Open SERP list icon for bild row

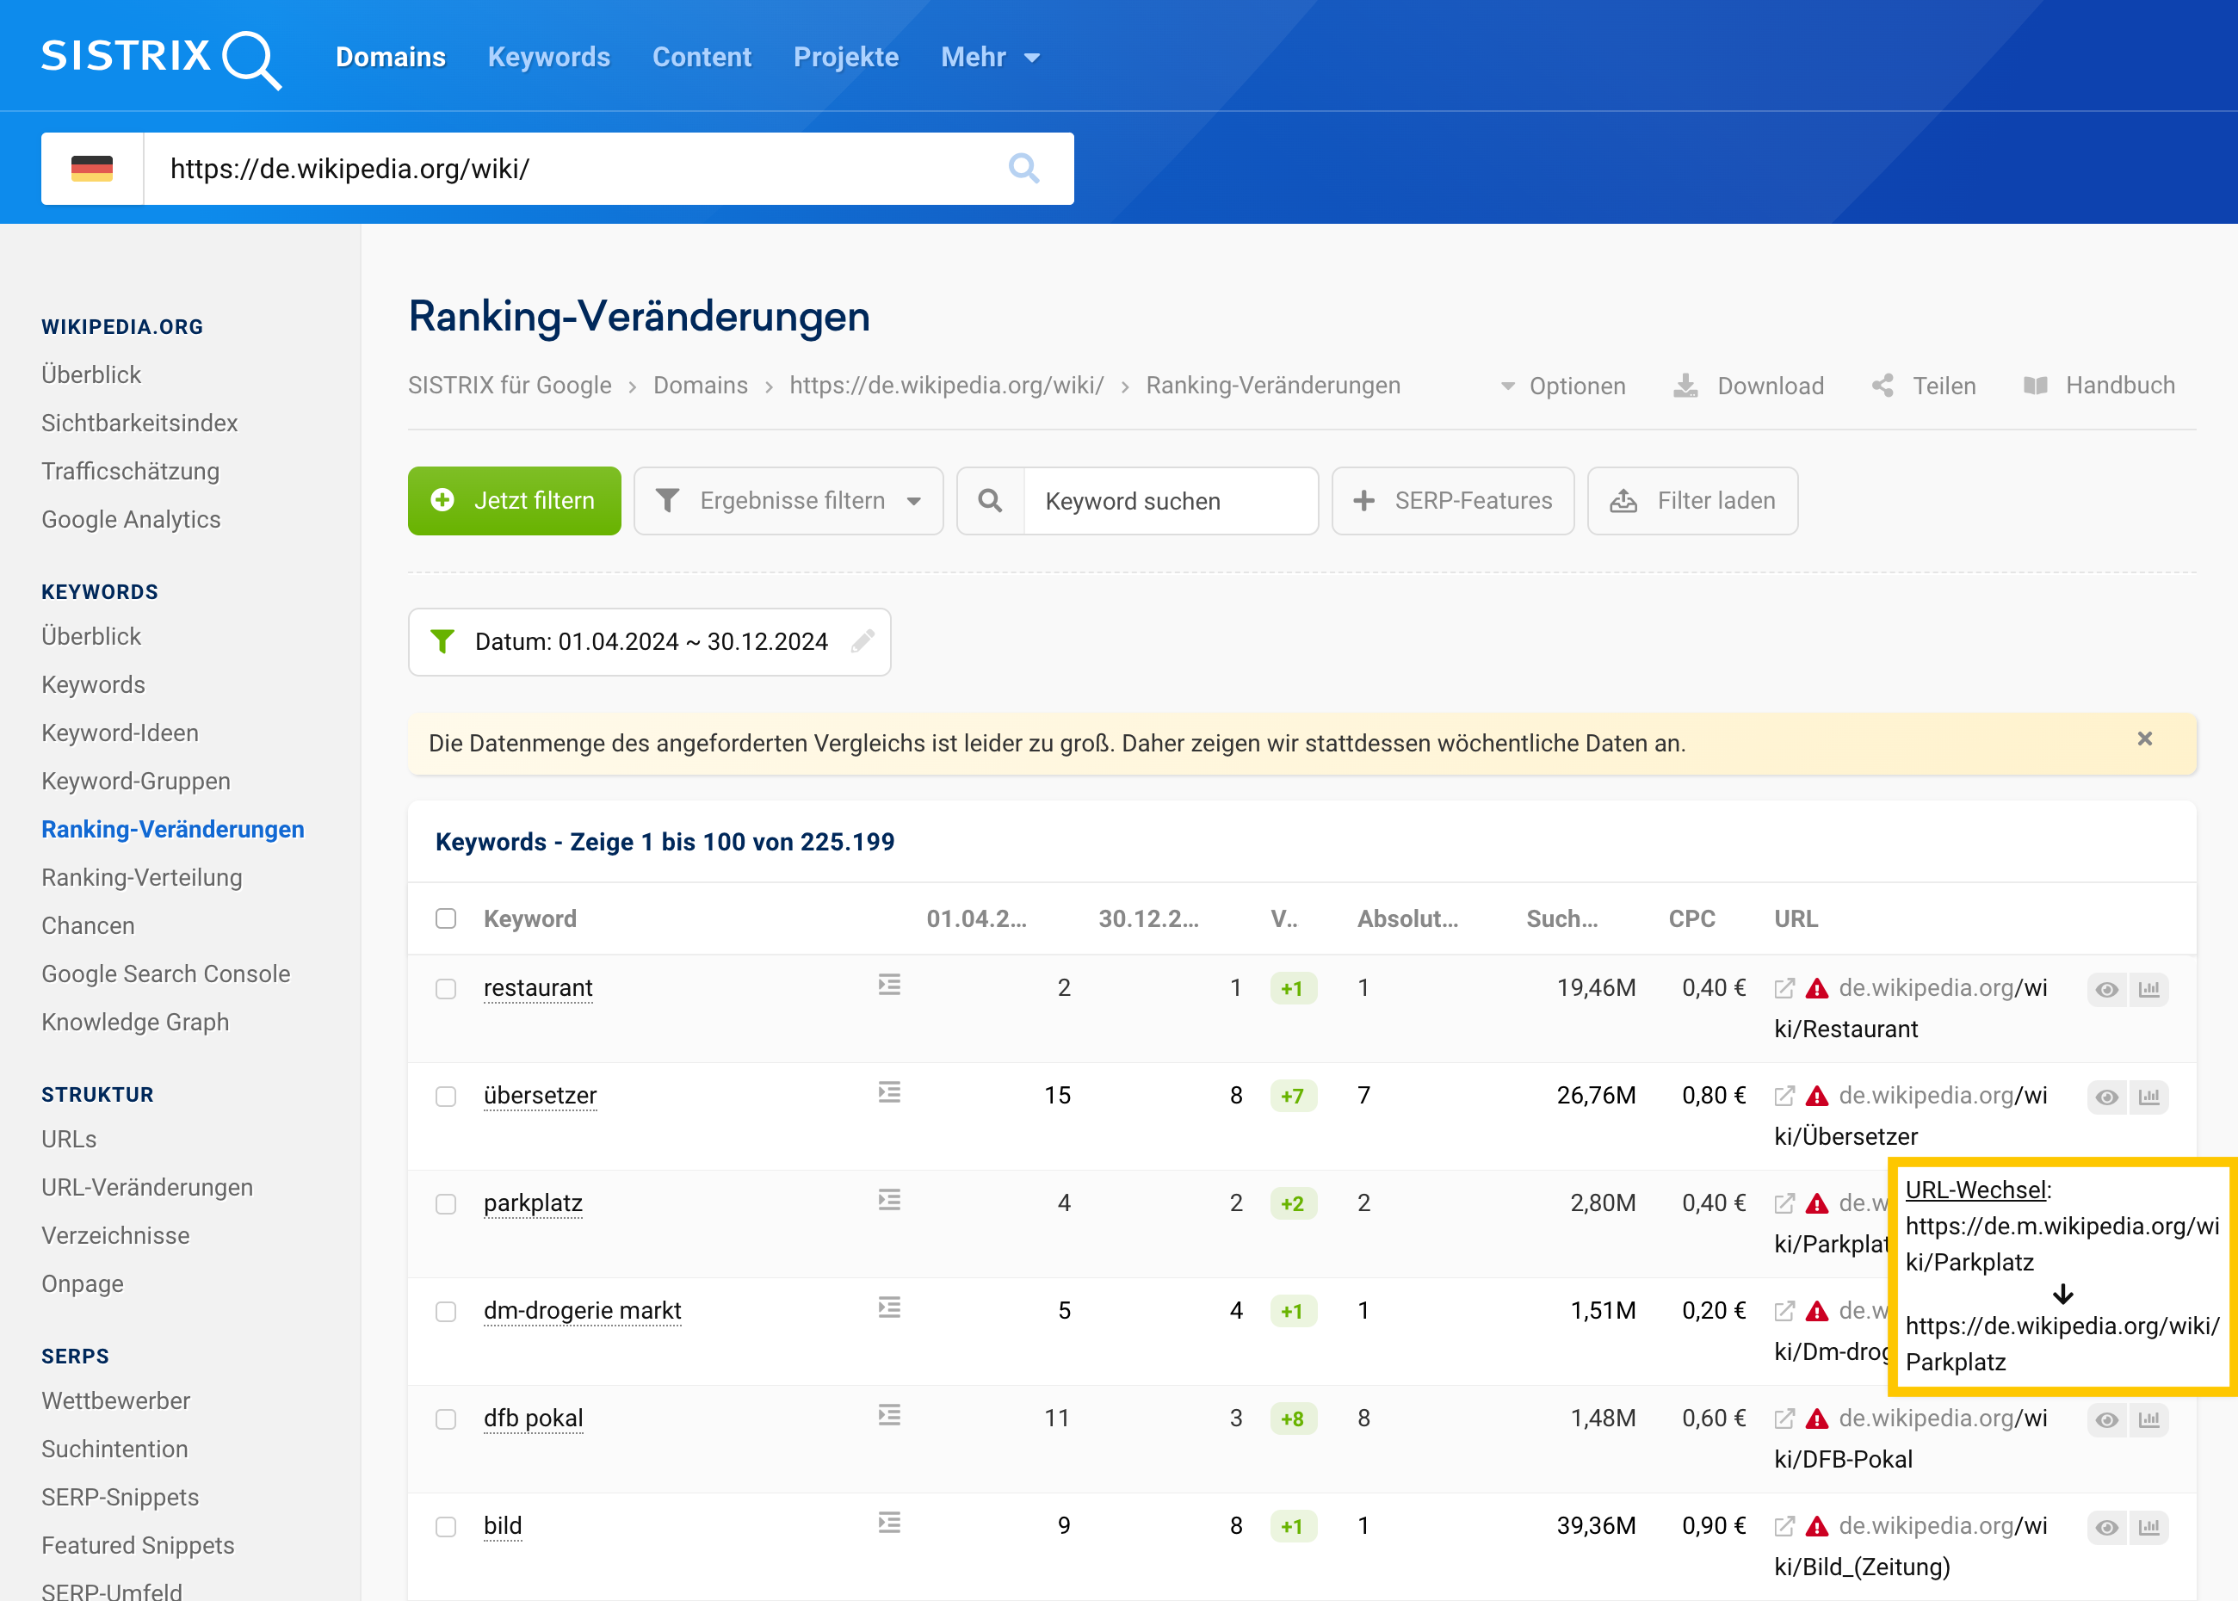(x=889, y=1522)
